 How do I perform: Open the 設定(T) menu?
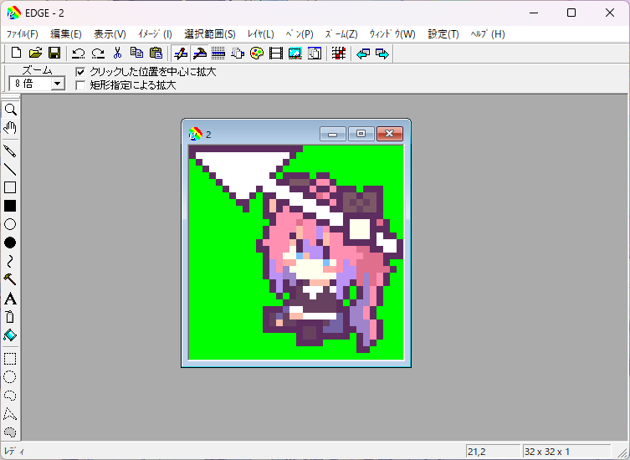tap(443, 34)
